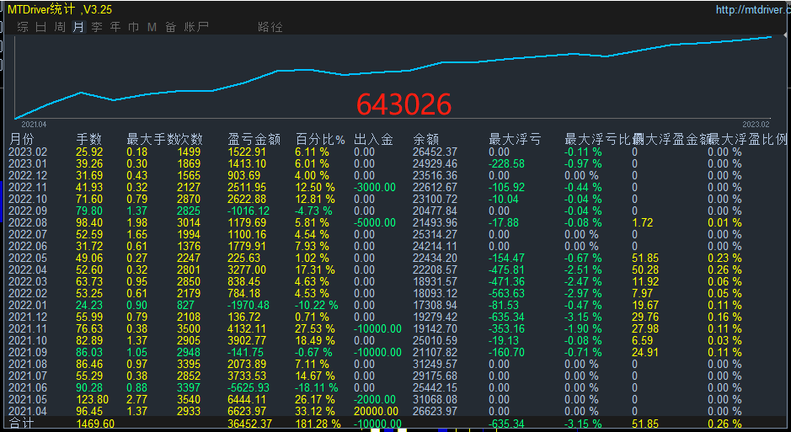Click total percentage 181.28 %

click(318, 424)
